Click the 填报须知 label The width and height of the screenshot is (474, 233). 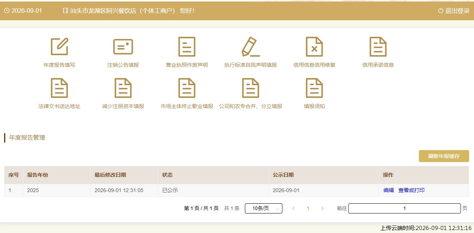coord(314,106)
